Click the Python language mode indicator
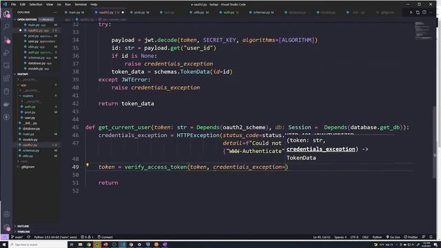This screenshot has height=248, width=441. [x=377, y=237]
